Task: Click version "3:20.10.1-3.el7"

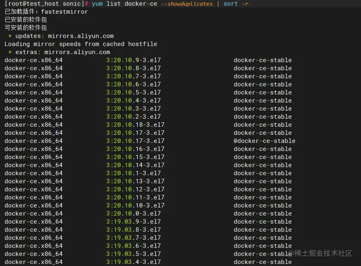Action: pyautogui.click(x=133, y=173)
